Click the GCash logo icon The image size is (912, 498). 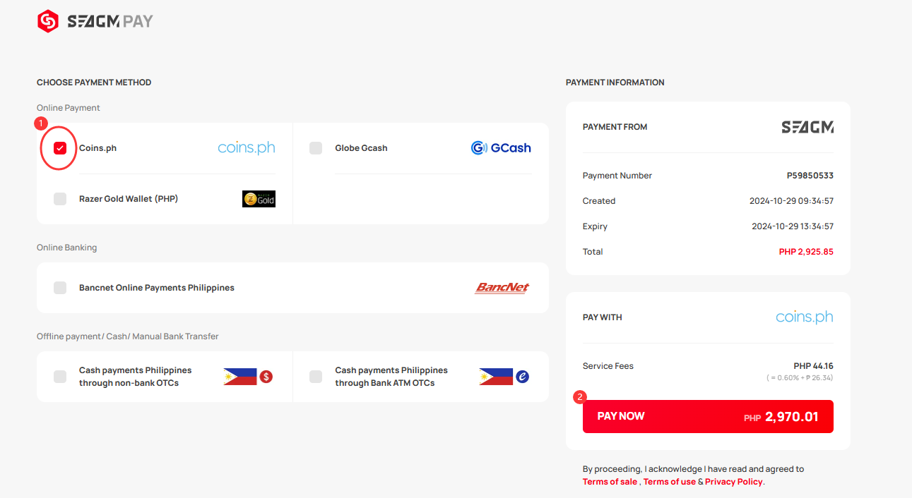501,148
